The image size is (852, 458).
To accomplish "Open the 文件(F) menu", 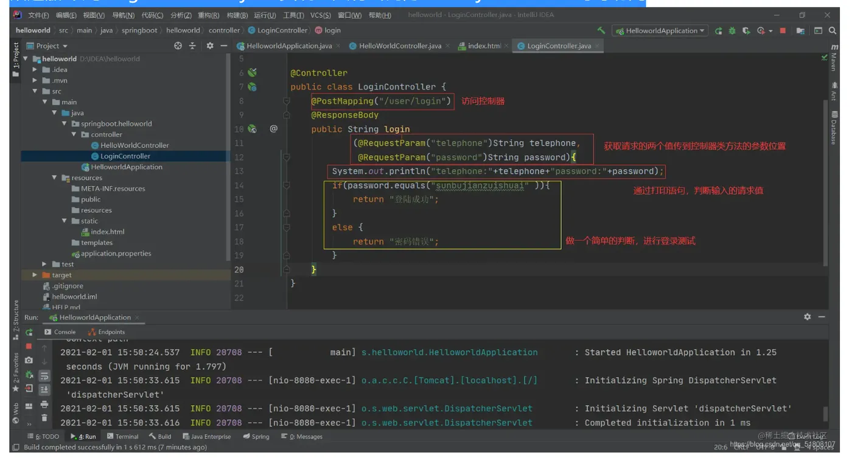I will point(38,15).
